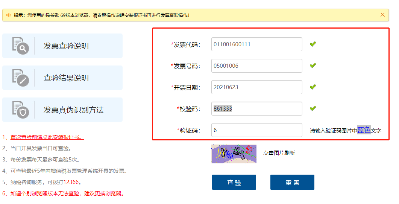Focus the 发票代码 input field
The width and height of the screenshot is (399, 204).
coord(256,44)
